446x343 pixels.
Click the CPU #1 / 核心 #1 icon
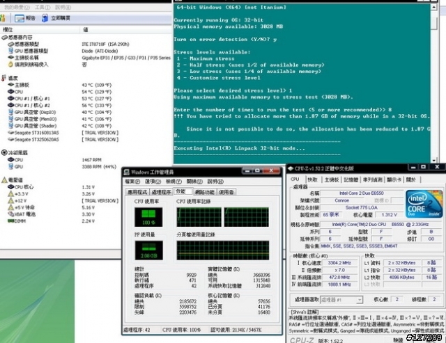pos(11,98)
